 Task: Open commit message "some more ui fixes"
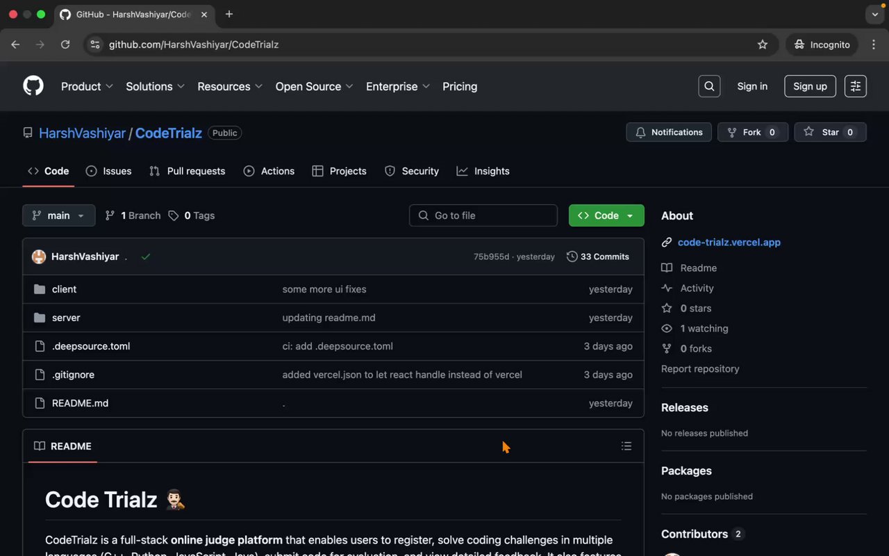(x=324, y=289)
